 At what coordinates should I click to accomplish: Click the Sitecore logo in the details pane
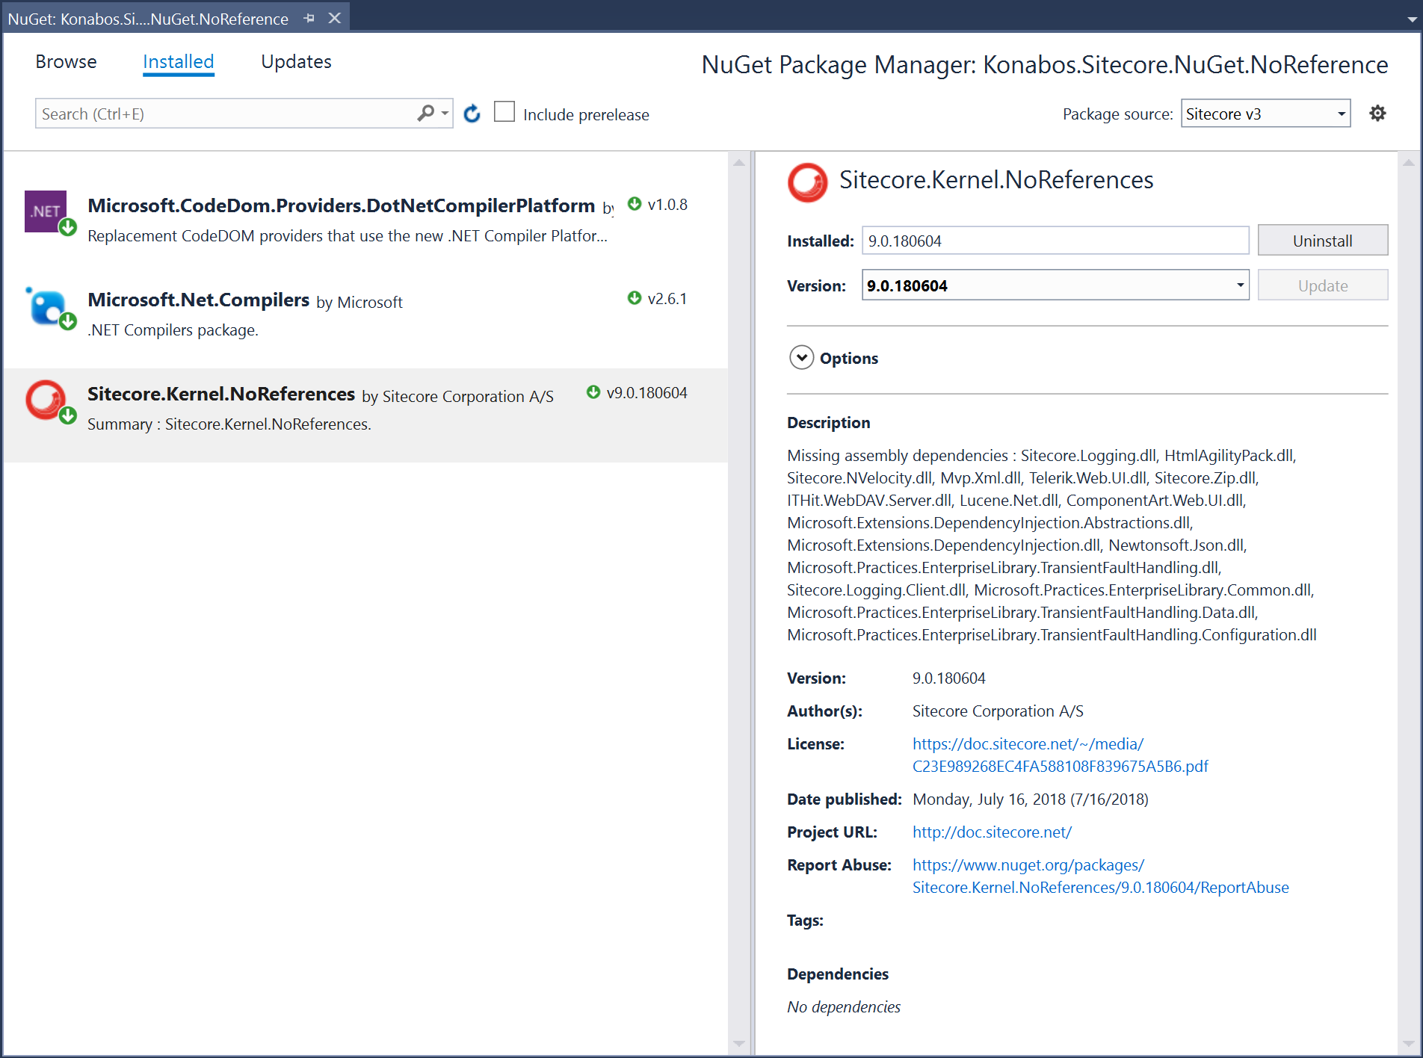807,182
